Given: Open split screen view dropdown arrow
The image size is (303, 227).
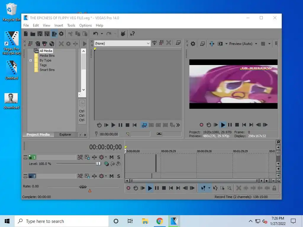Looking at the screenshot, I should click(226, 44).
